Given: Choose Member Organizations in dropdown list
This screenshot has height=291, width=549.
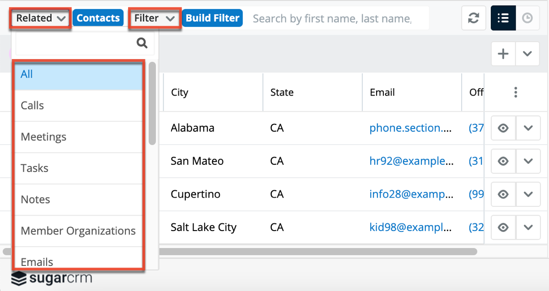Looking at the screenshot, I should tap(78, 231).
